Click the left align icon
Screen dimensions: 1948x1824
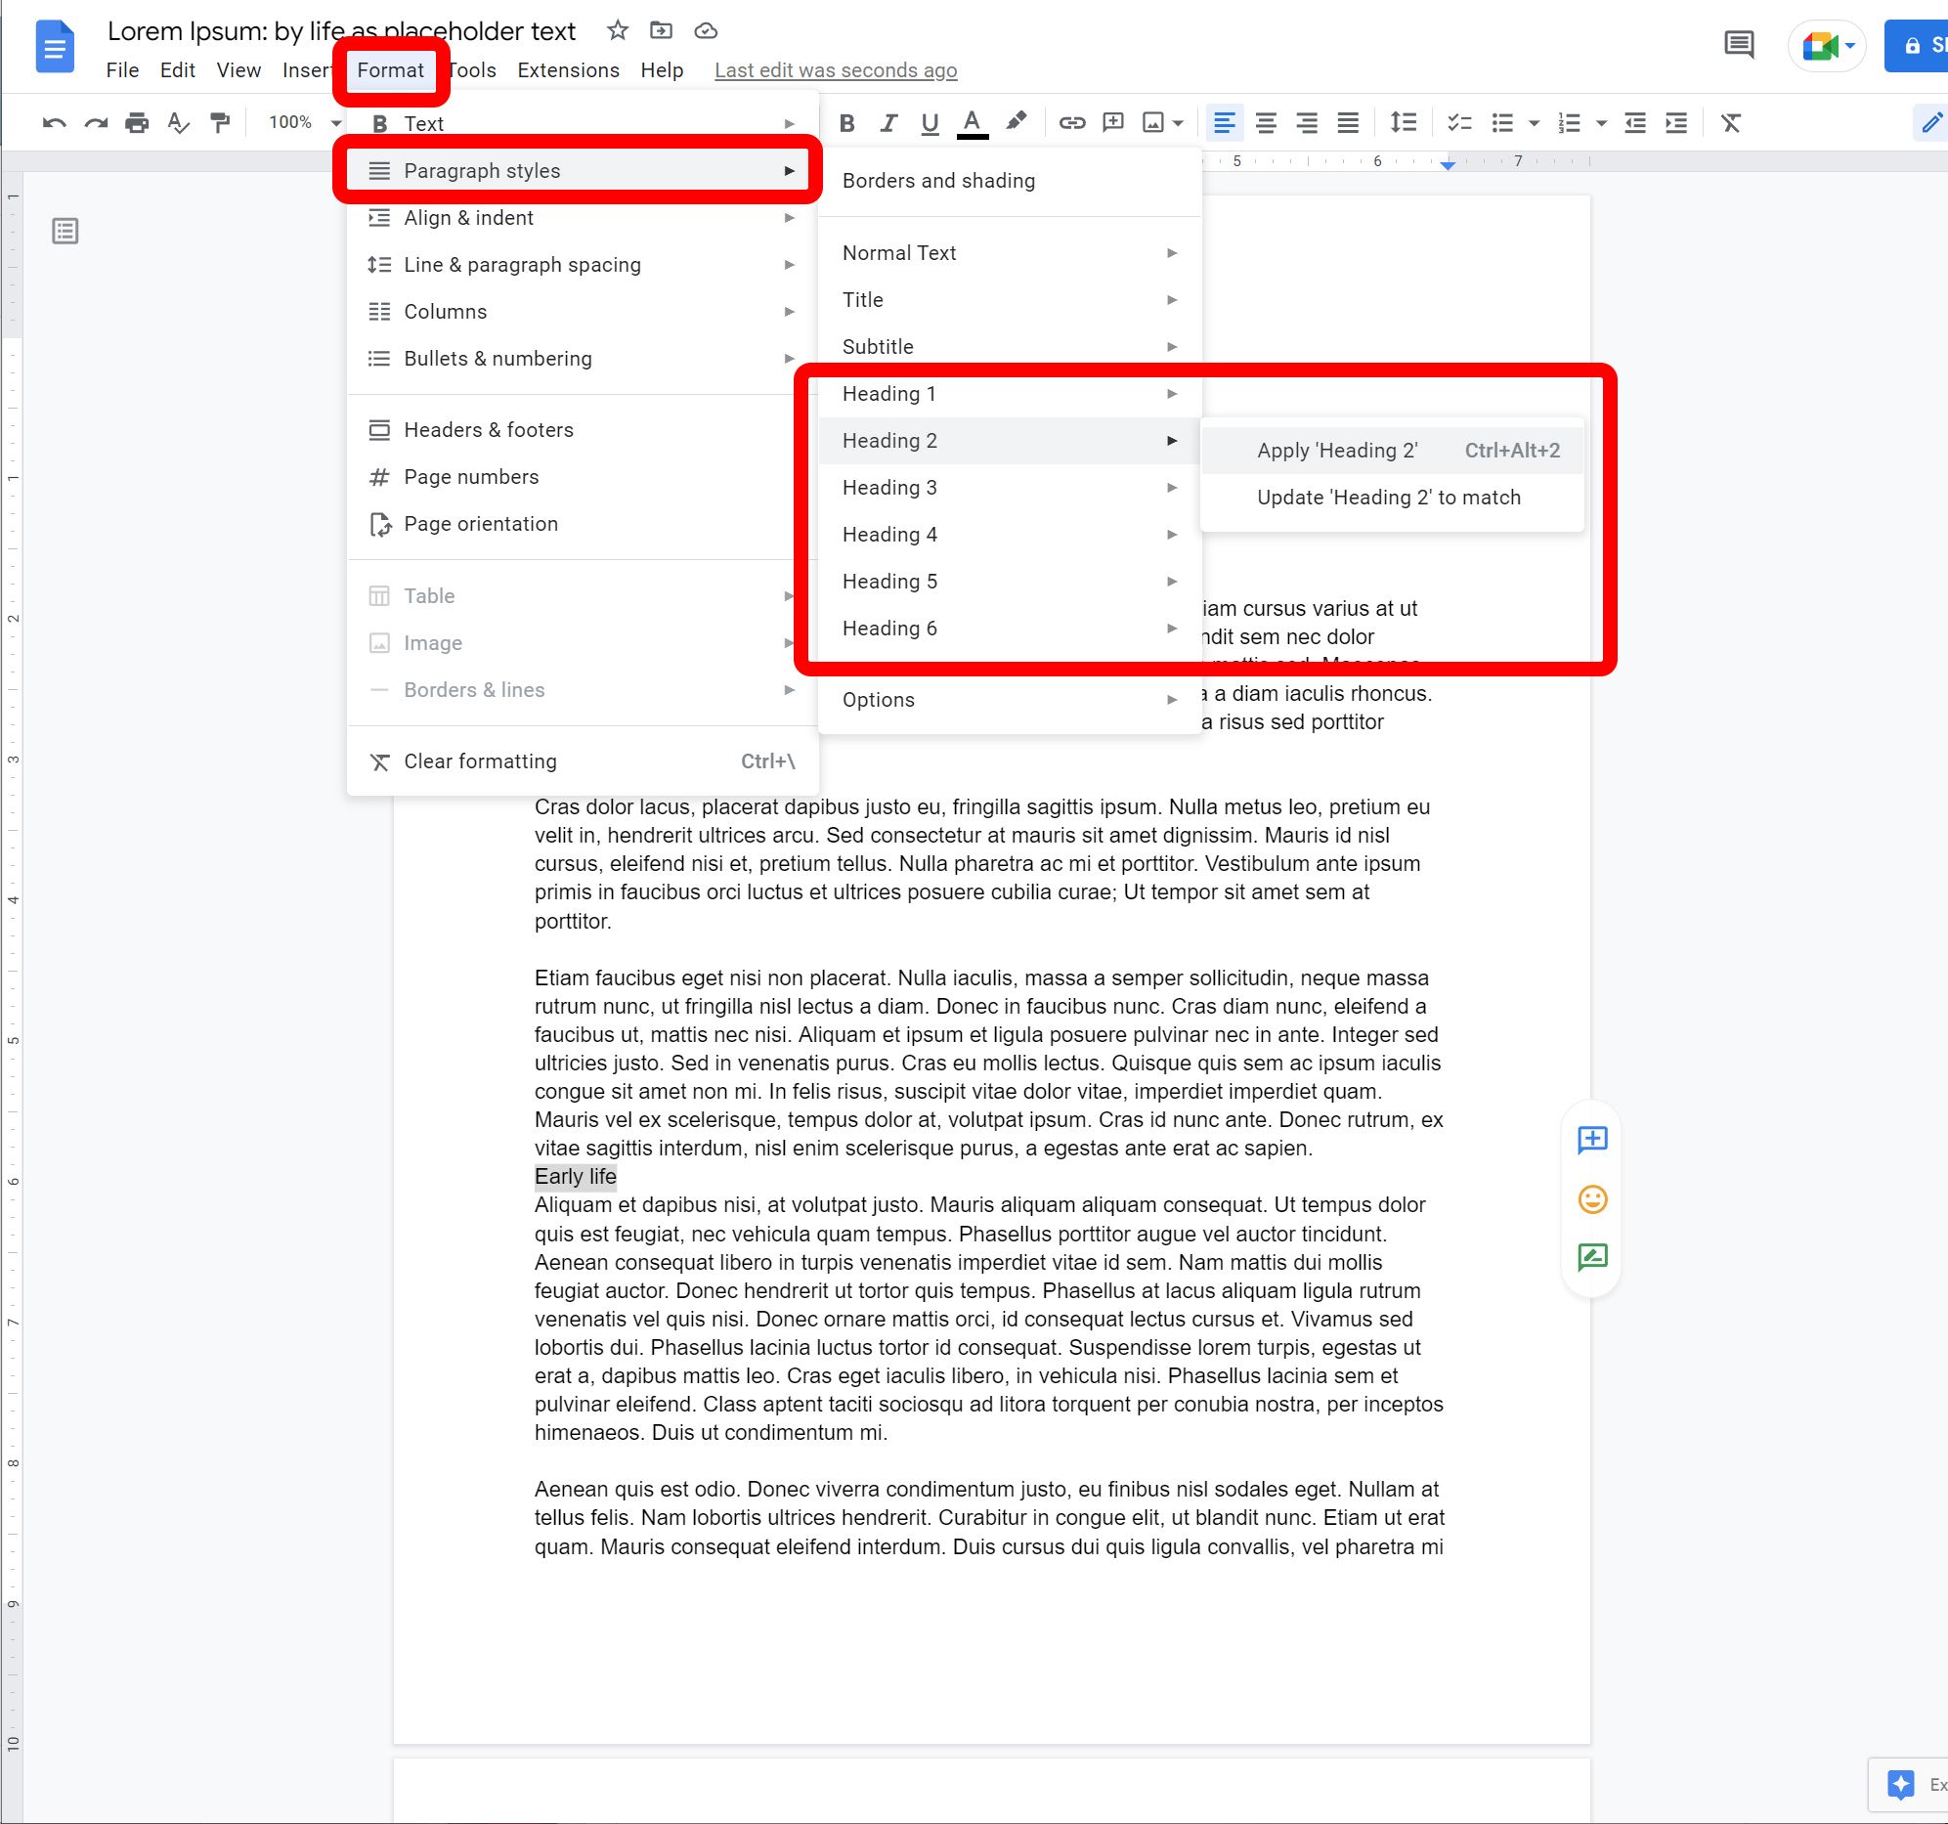1225,122
